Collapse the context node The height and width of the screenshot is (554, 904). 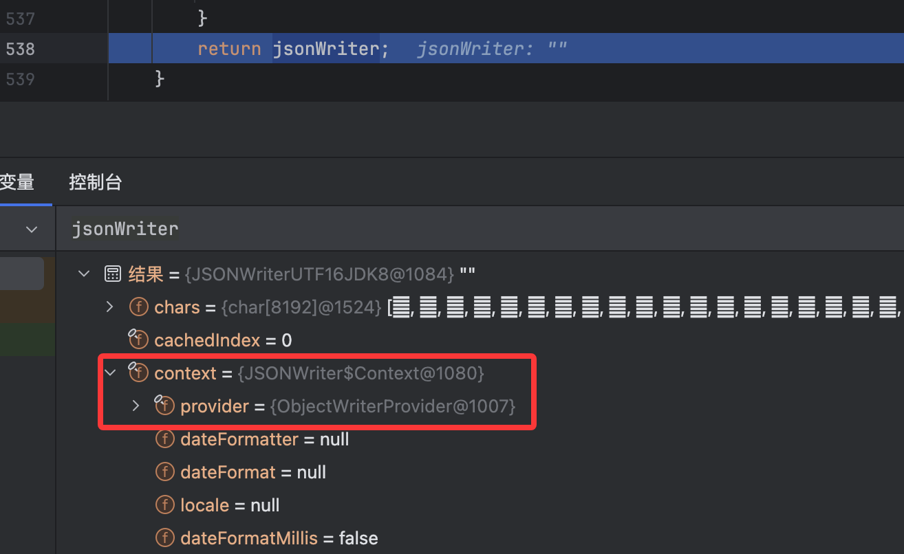pos(110,373)
